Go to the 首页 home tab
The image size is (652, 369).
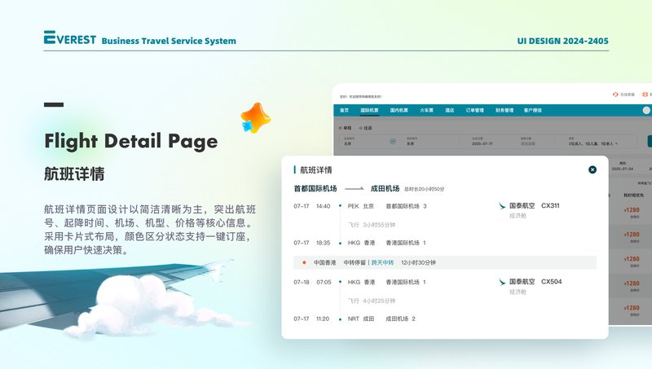click(344, 110)
